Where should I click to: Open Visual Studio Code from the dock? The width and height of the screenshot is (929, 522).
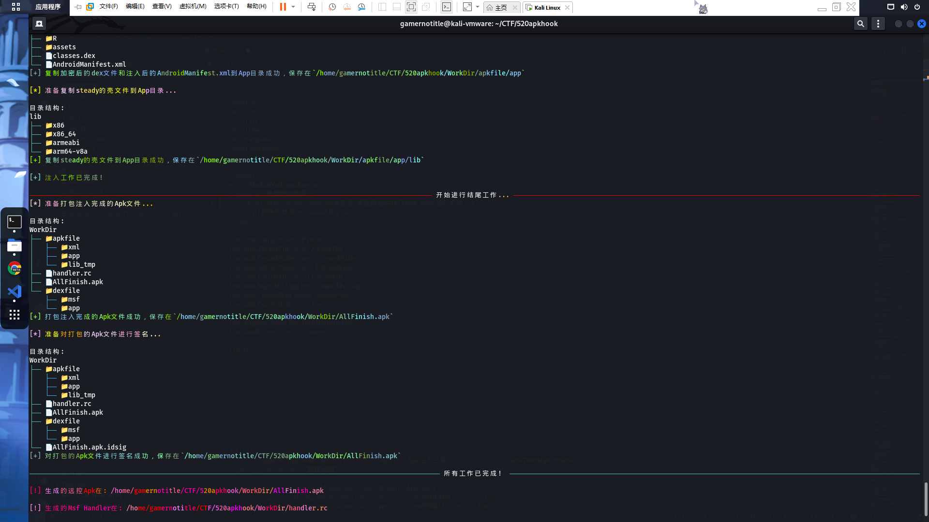click(15, 291)
